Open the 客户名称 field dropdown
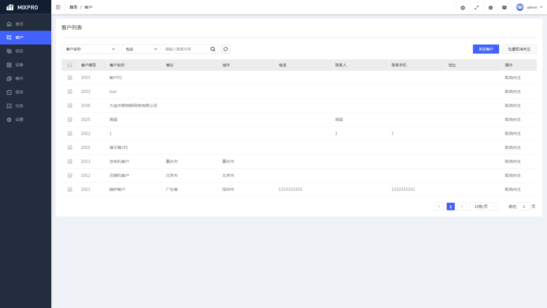The image size is (547, 308). tap(90, 49)
